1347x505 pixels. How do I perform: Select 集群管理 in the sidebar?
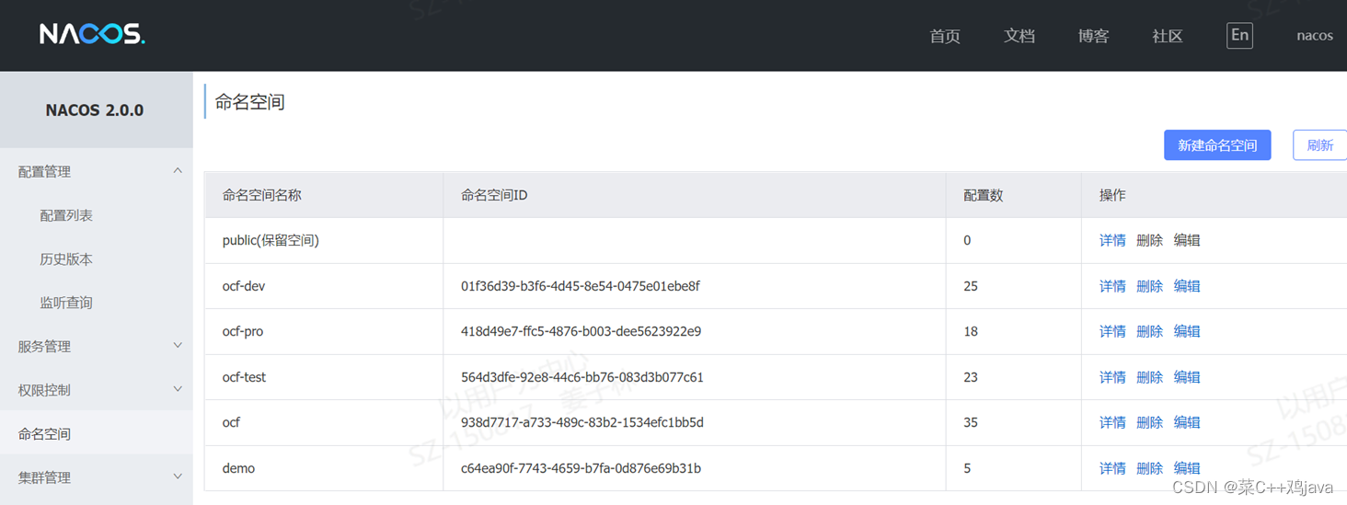click(x=44, y=477)
